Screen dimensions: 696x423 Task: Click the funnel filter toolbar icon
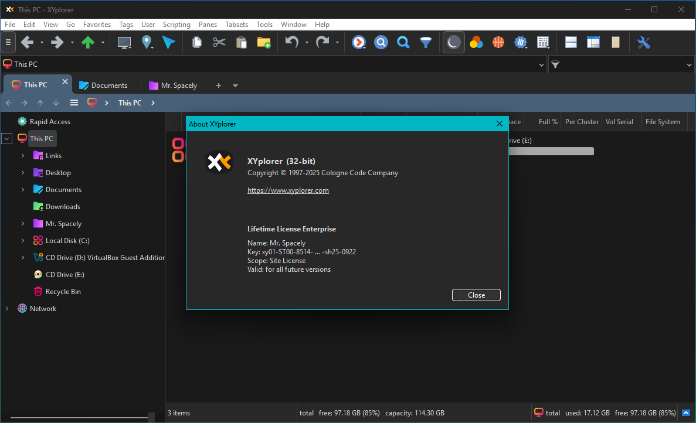pyautogui.click(x=426, y=43)
